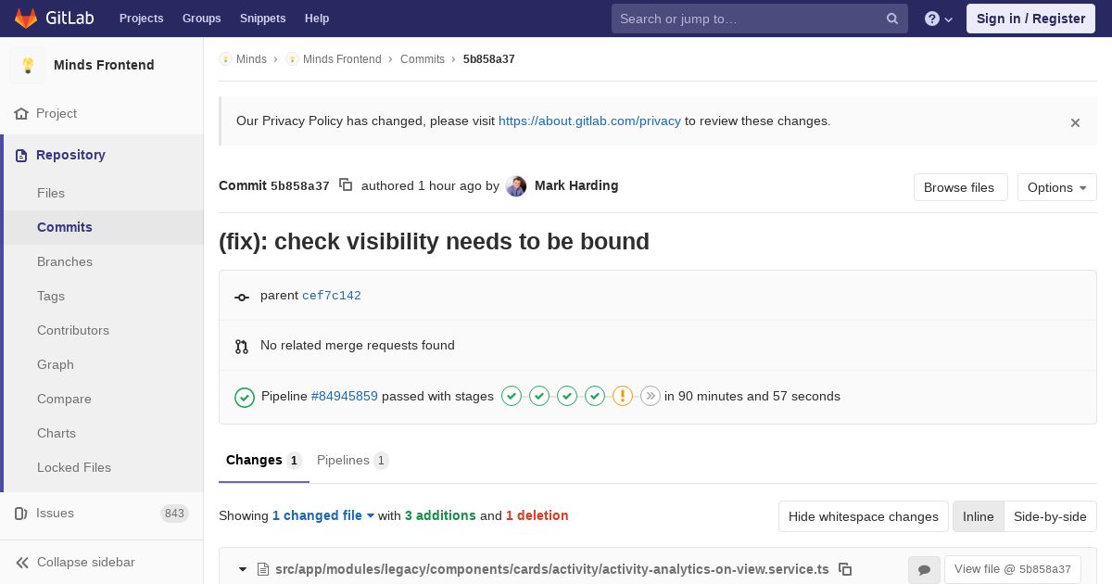Open the Changes tab
This screenshot has width=1112, height=584.
coord(263,460)
